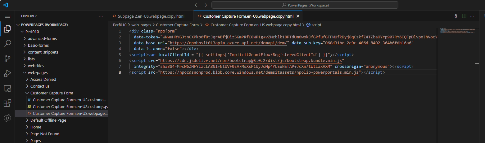This screenshot has height=143, width=485.
Task: Expand the Contact us folder
Action: (40, 86)
